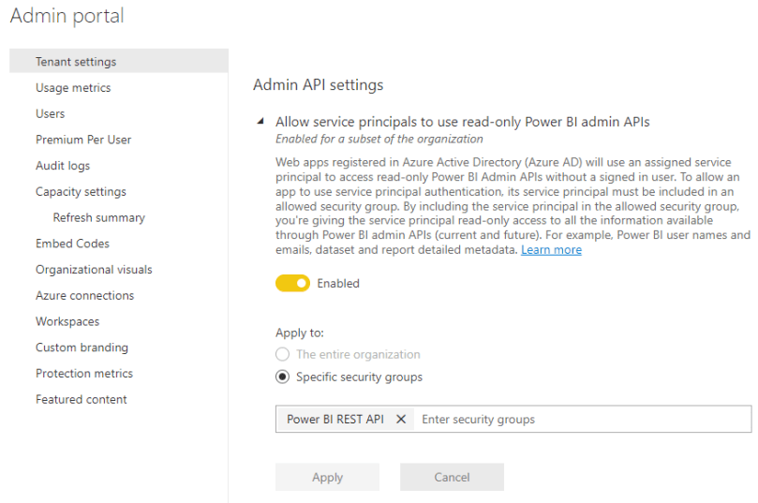Select The entire organization radio option
The height and width of the screenshot is (503, 758).
coord(283,355)
